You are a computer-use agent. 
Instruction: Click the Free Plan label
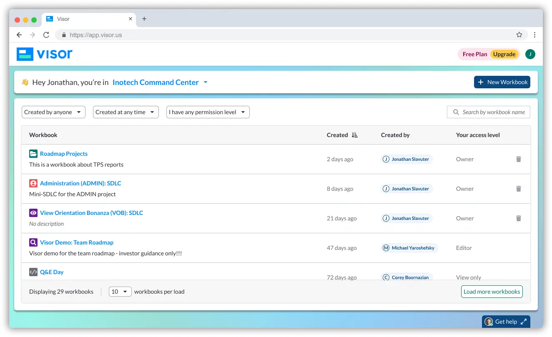(475, 54)
